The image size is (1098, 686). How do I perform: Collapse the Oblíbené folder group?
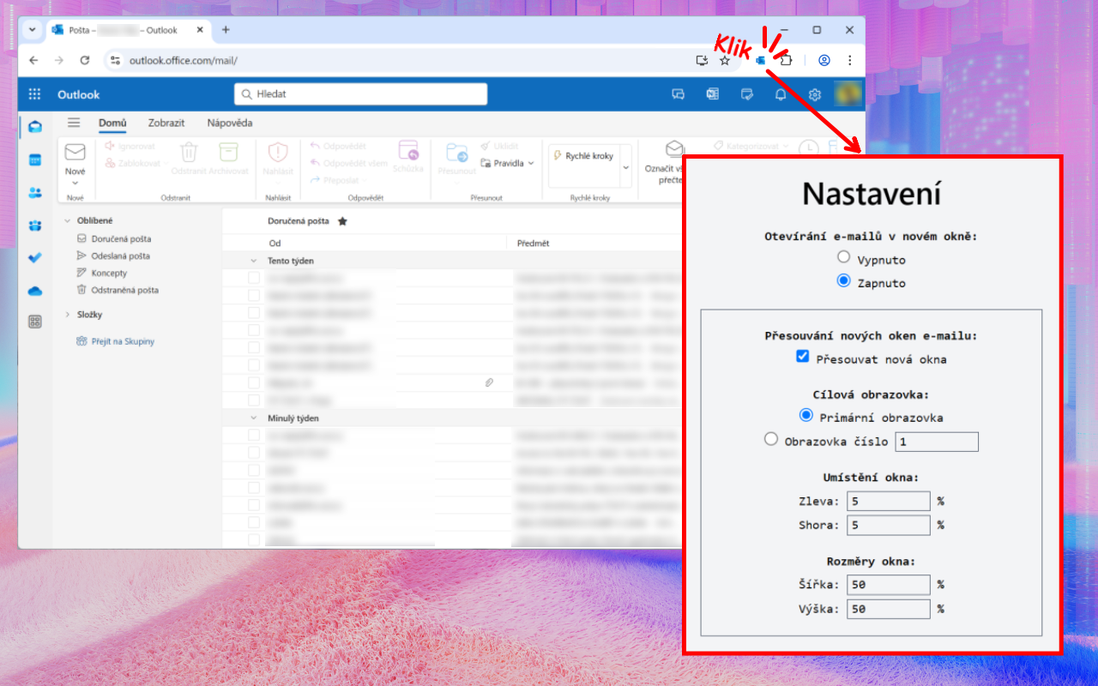[x=68, y=220]
